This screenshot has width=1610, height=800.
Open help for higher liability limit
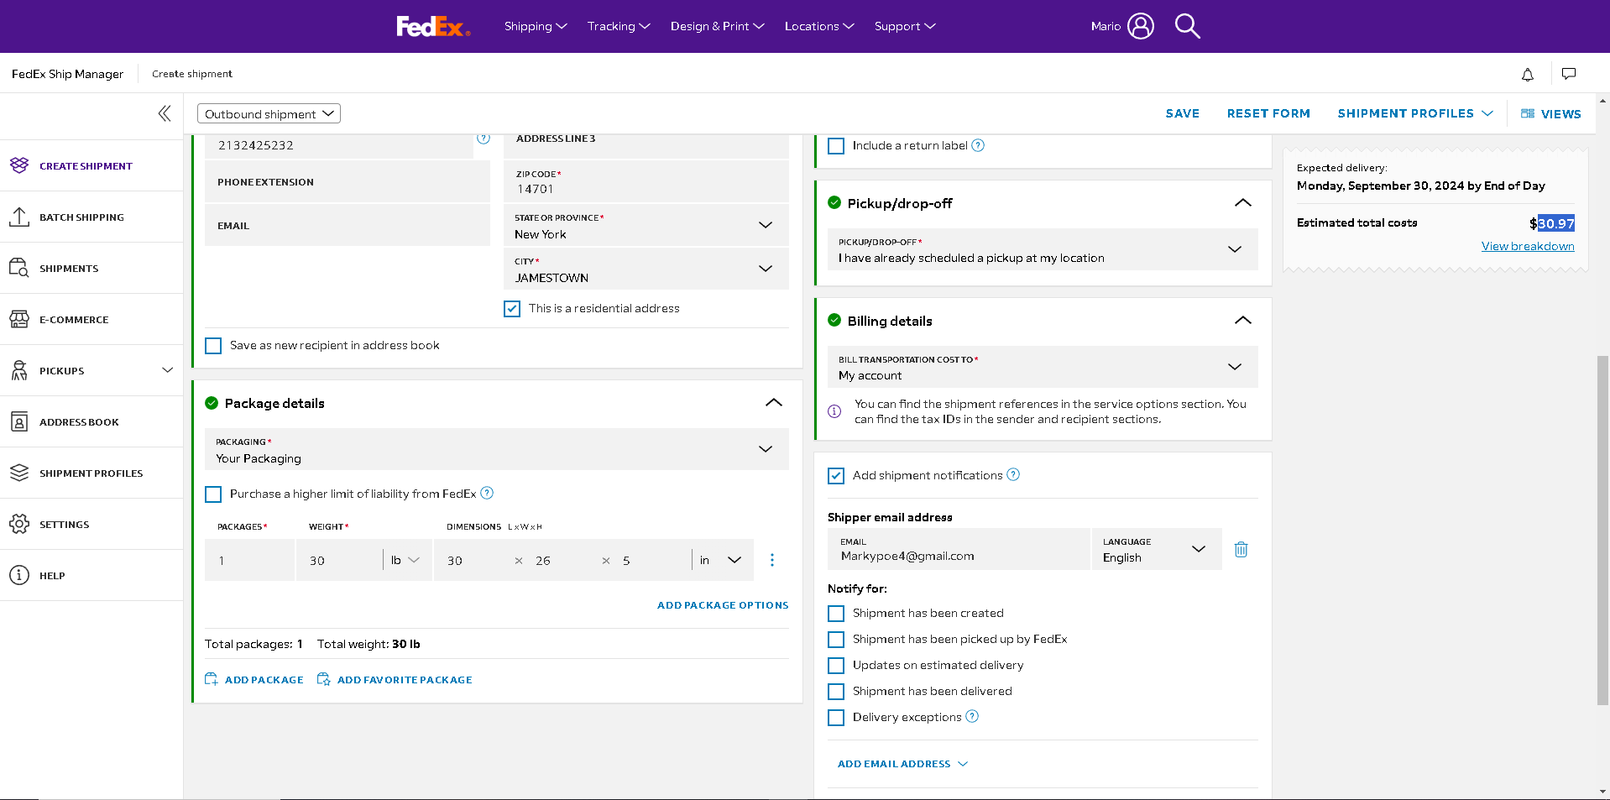point(487,493)
